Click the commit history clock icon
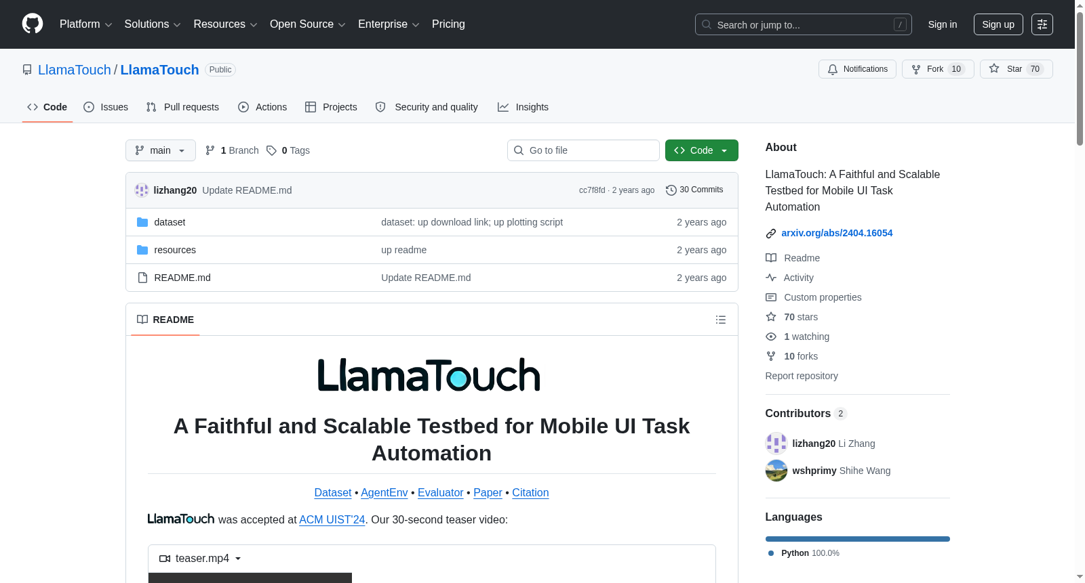The width and height of the screenshot is (1085, 583). (671, 190)
